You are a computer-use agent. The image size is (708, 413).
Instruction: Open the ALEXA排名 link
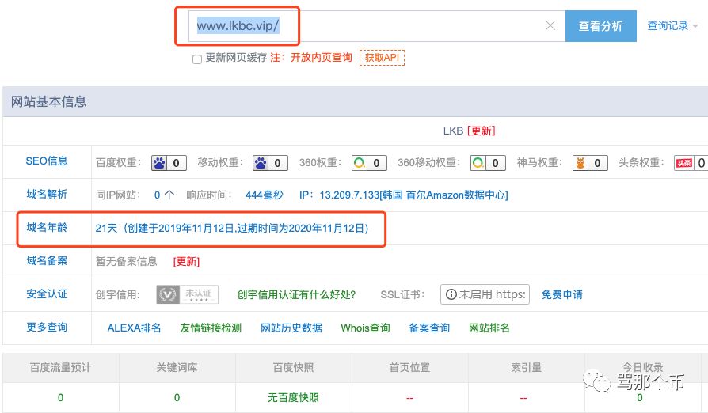coord(134,328)
